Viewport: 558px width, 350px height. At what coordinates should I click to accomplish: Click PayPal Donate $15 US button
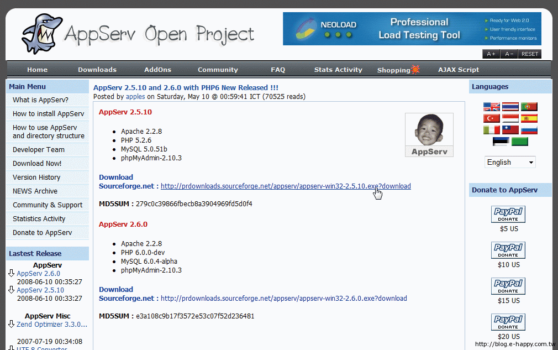pyautogui.click(x=508, y=286)
